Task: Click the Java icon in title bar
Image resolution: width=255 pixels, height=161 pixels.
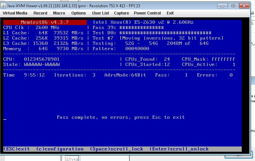Action: click(x=4, y=6)
